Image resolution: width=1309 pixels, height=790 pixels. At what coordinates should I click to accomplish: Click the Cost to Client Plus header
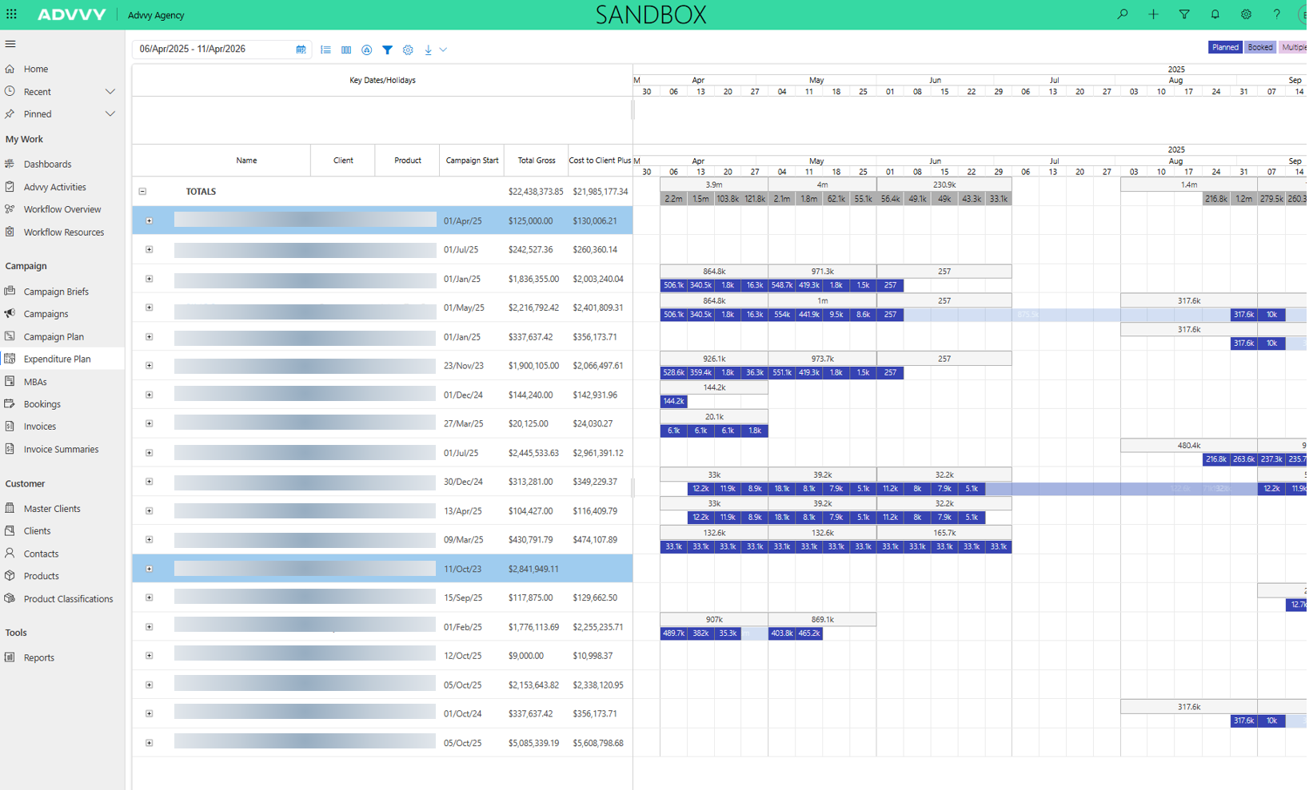pyautogui.click(x=600, y=161)
